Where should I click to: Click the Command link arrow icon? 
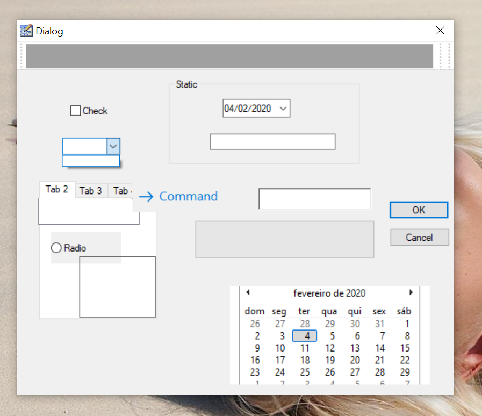(146, 197)
